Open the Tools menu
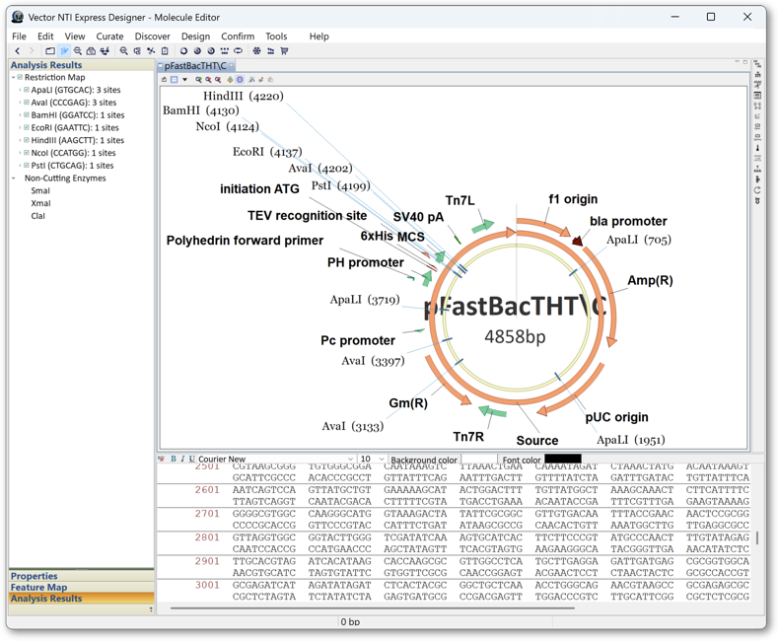 tap(276, 36)
